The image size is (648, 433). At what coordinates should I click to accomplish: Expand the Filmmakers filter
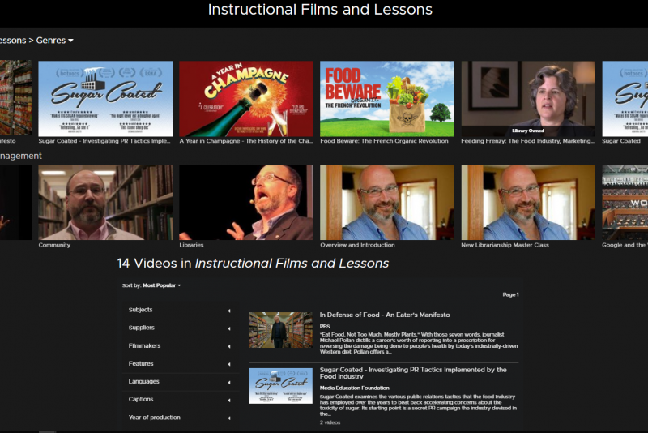(180, 345)
